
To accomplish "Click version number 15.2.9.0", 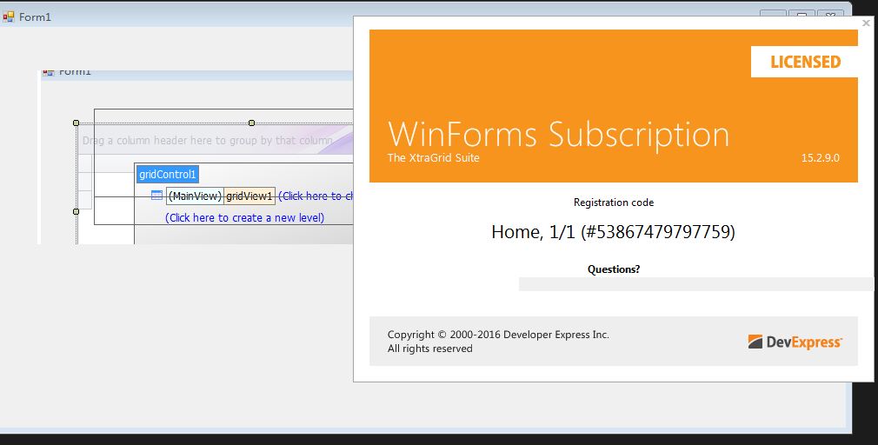I will pos(821,158).
